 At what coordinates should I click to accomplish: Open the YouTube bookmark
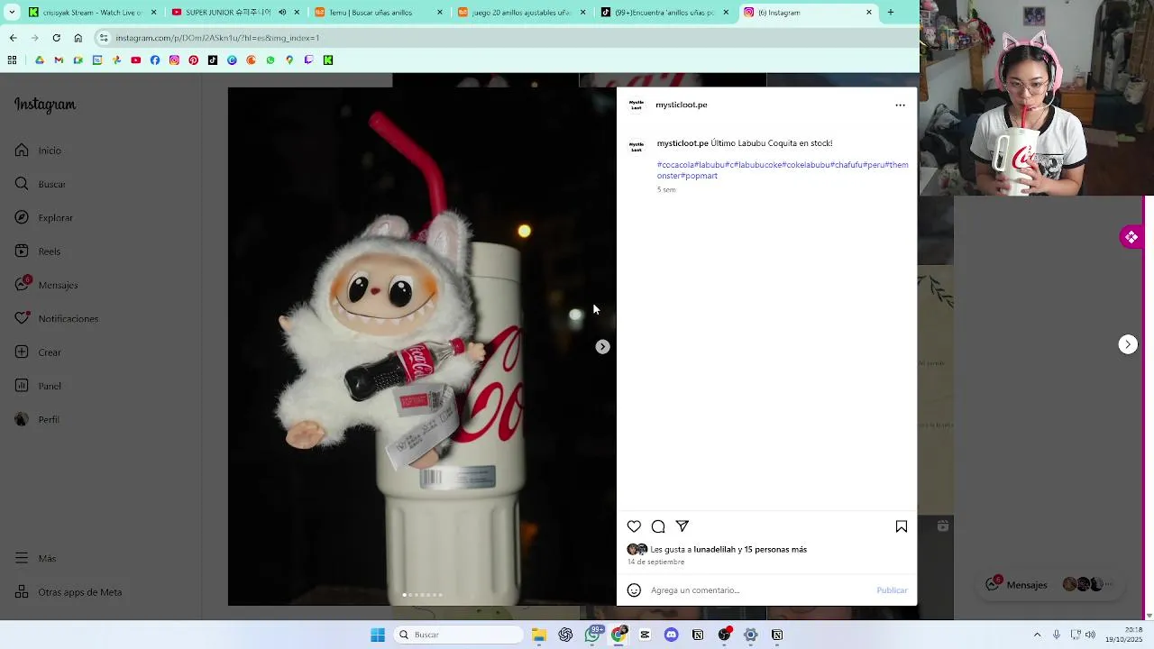pos(135,60)
